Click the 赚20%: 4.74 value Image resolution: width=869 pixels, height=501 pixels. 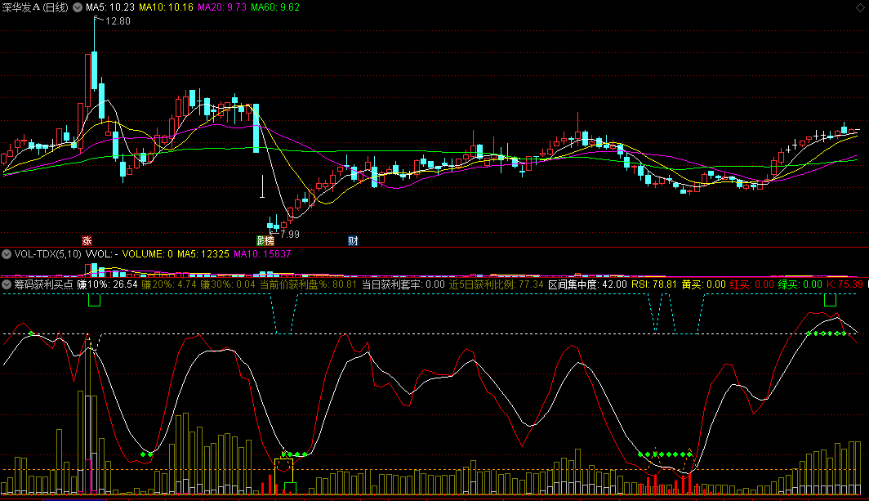pyautogui.click(x=169, y=284)
